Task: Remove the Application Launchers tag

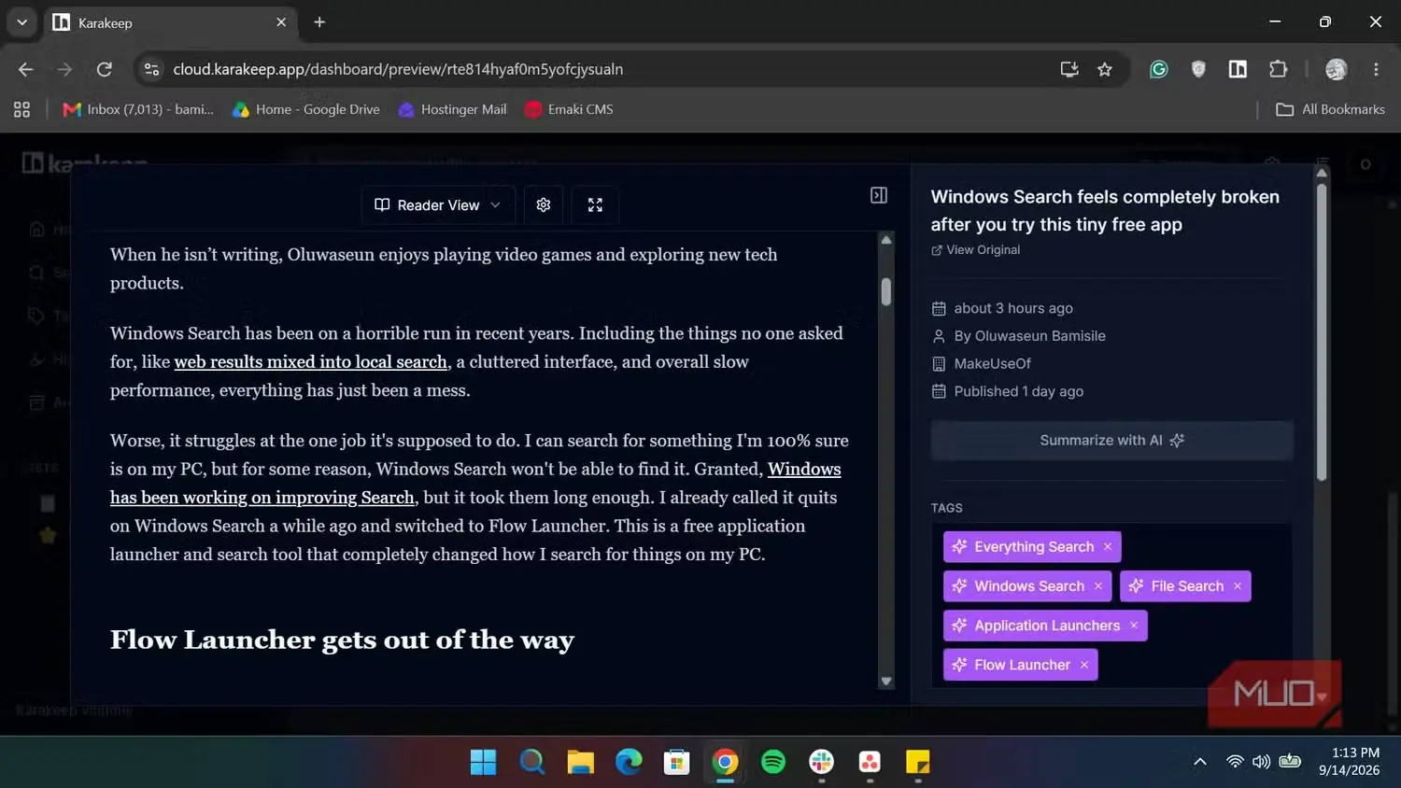Action: pos(1134,626)
